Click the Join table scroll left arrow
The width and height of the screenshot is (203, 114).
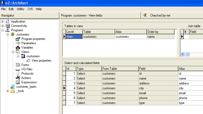[x=183, y=54]
